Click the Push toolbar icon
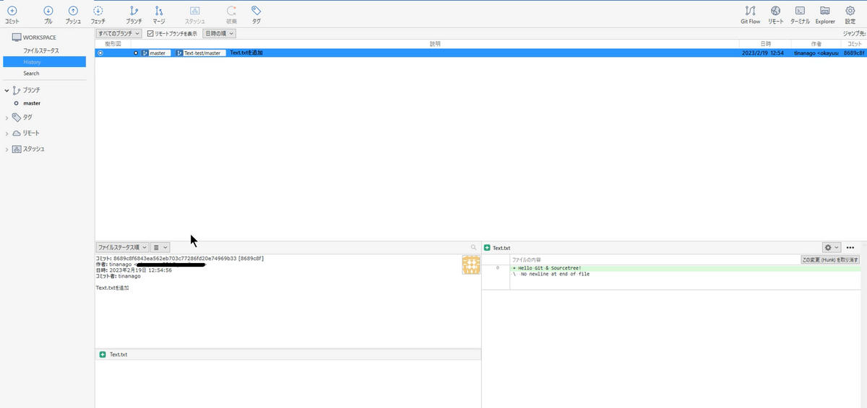 point(73,11)
